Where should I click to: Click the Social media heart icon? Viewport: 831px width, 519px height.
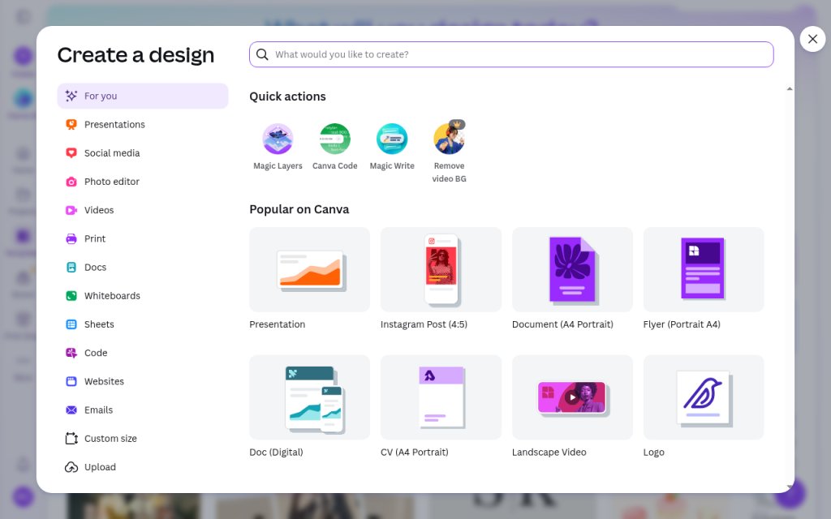71,153
